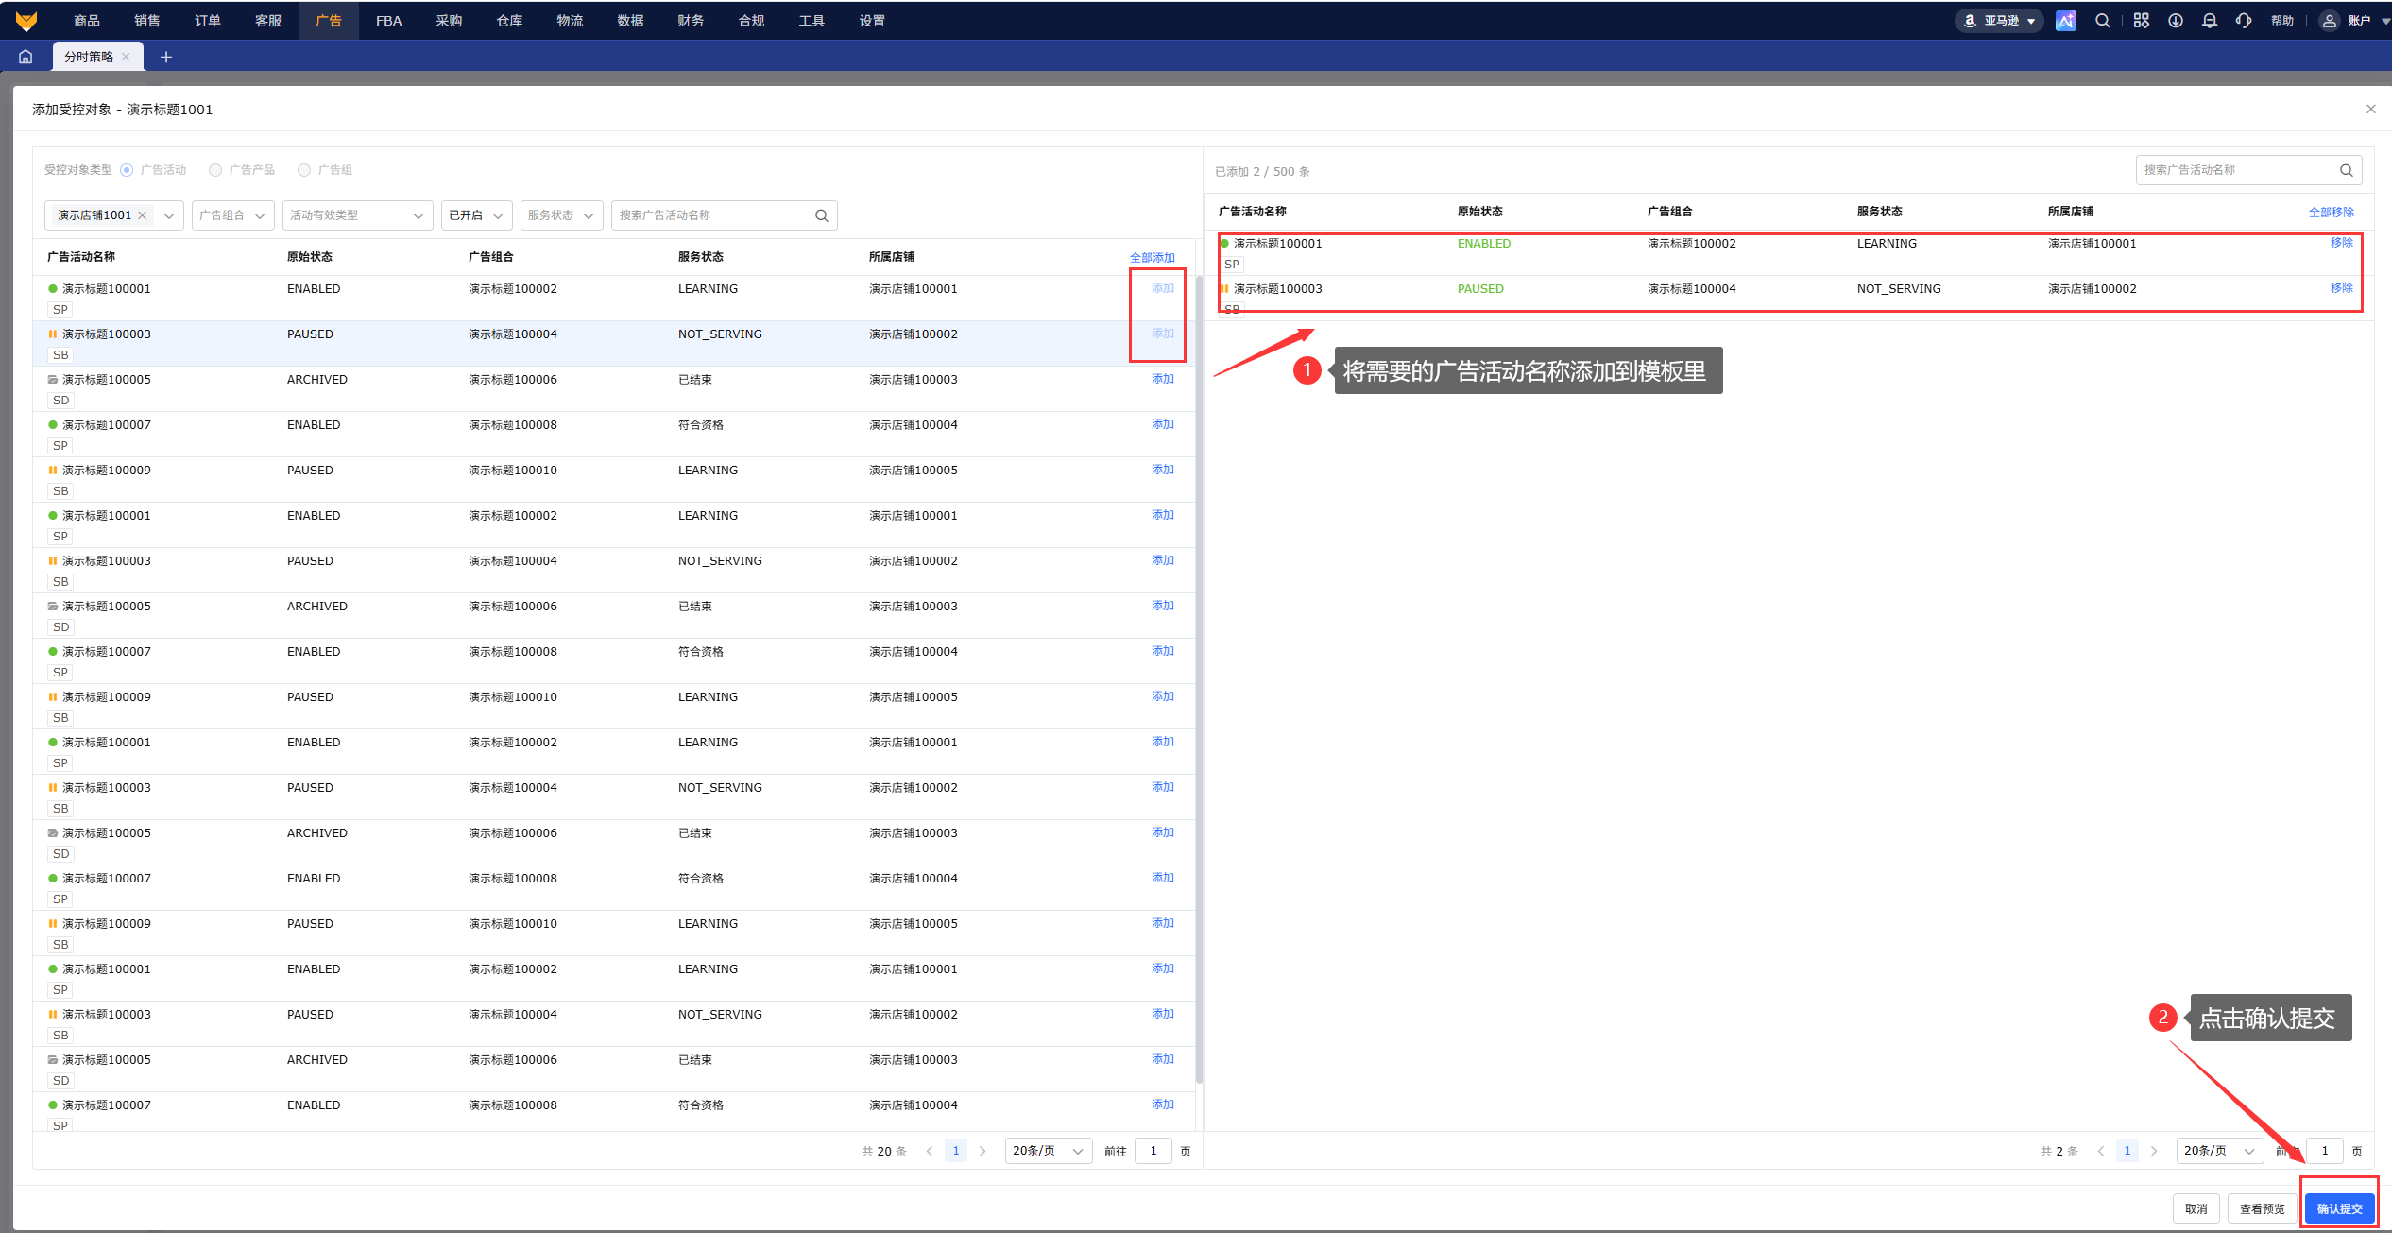This screenshot has width=2392, height=1233.
Task: Open the notifications bell
Action: 2210,20
